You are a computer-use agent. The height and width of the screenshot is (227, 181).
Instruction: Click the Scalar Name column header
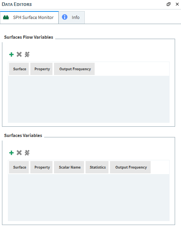[x=69, y=167]
